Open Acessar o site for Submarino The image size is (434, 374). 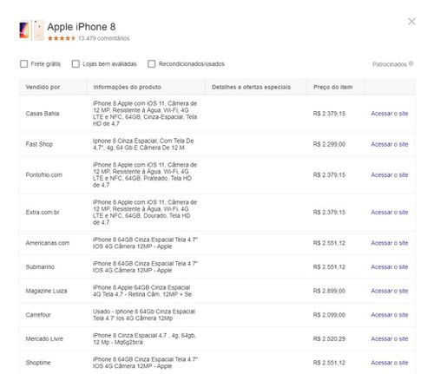(x=390, y=267)
